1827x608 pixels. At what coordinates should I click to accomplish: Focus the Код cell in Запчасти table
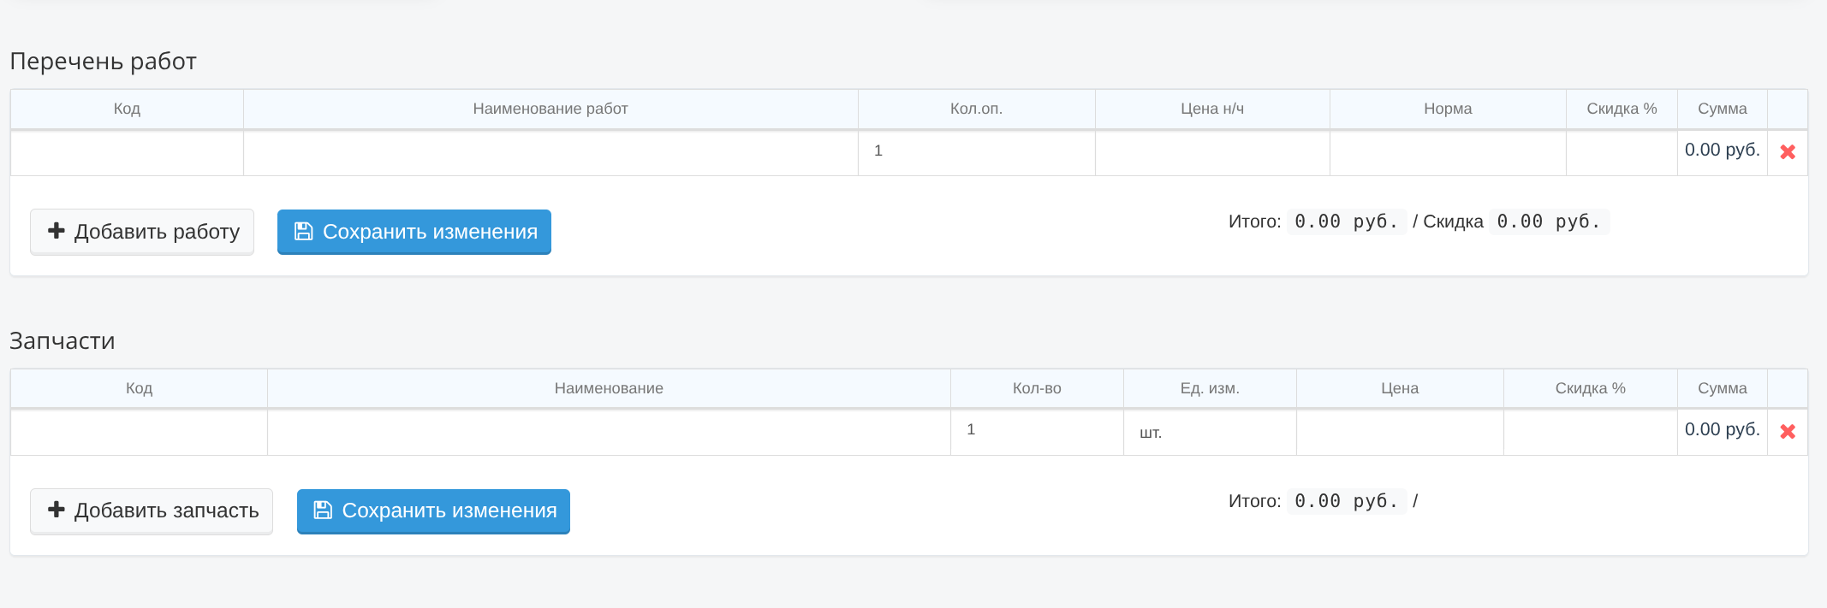(139, 432)
